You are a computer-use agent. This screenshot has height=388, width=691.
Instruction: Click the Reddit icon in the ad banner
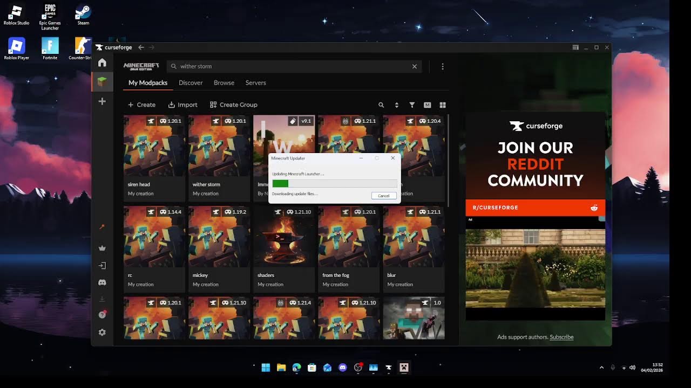(594, 207)
